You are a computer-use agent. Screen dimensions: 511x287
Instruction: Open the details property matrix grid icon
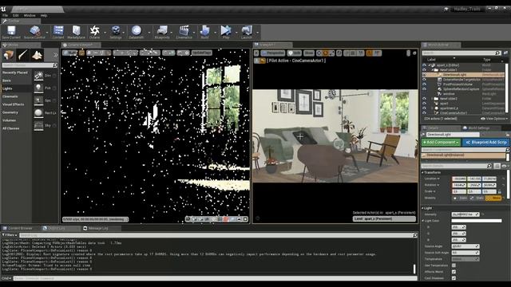pos(497,166)
